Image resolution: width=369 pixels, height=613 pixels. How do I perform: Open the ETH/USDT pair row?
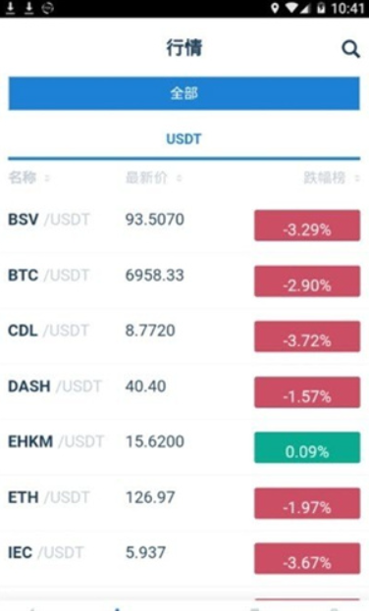point(184,503)
